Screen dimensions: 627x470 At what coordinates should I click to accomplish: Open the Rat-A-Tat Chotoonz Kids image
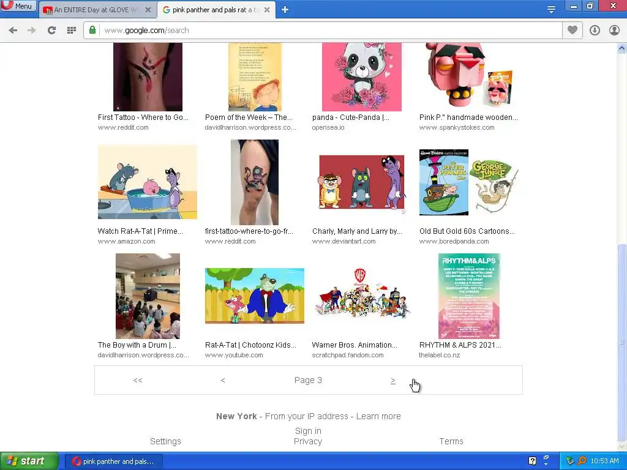pyautogui.click(x=255, y=296)
